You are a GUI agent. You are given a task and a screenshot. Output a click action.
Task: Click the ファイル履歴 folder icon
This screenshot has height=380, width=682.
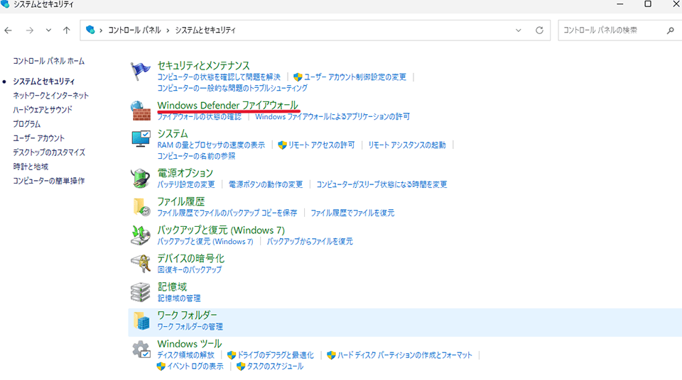click(141, 207)
